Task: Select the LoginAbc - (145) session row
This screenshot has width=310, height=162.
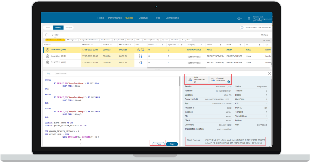Action: point(157,56)
